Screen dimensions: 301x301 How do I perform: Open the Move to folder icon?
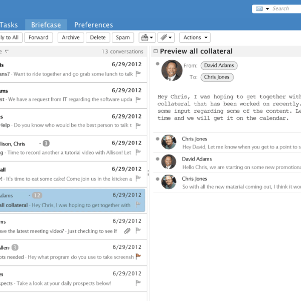click(x=145, y=38)
